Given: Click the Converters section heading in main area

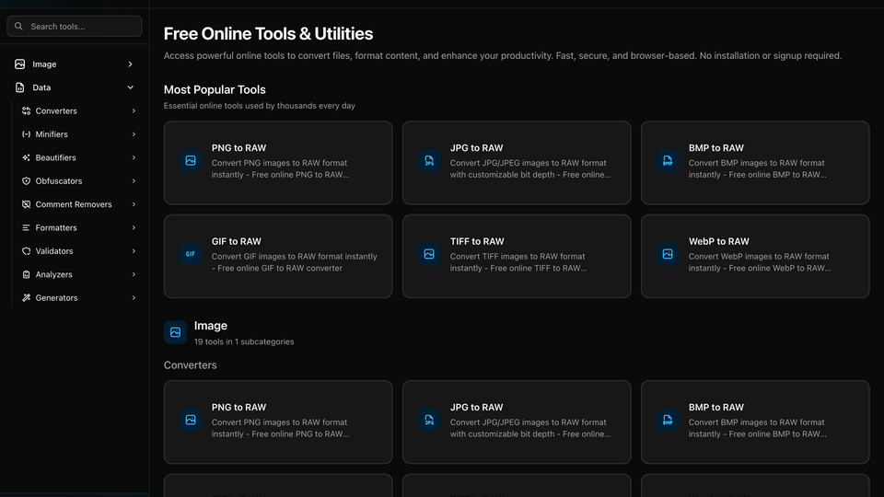Looking at the screenshot, I should tap(190, 365).
